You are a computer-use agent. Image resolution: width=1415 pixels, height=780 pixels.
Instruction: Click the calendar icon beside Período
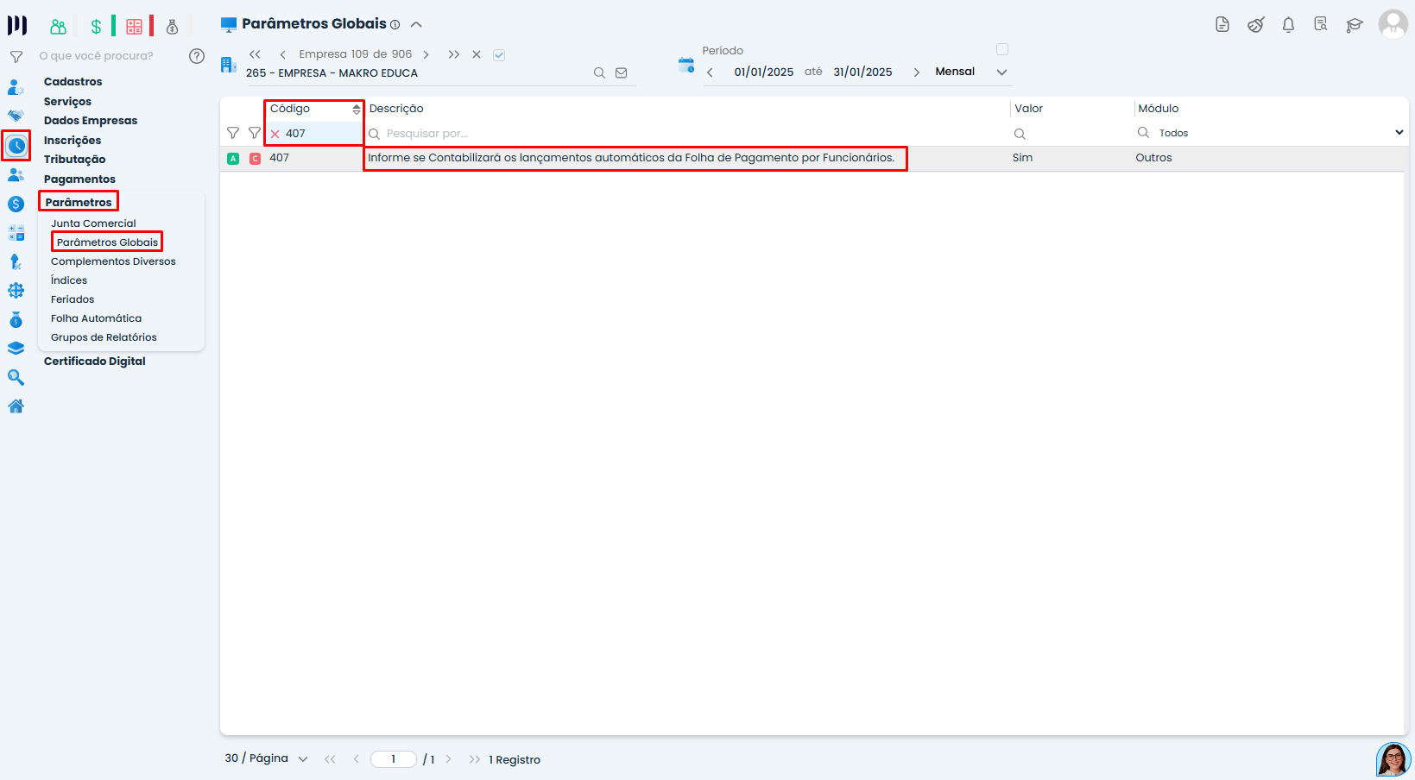tap(686, 66)
